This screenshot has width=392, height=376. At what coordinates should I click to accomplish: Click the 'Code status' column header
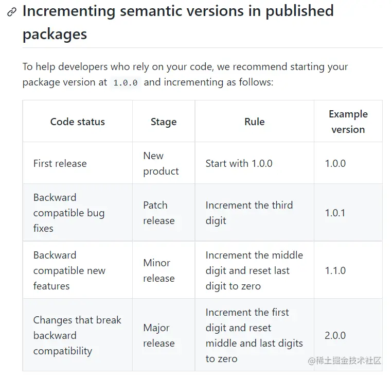[78, 122]
